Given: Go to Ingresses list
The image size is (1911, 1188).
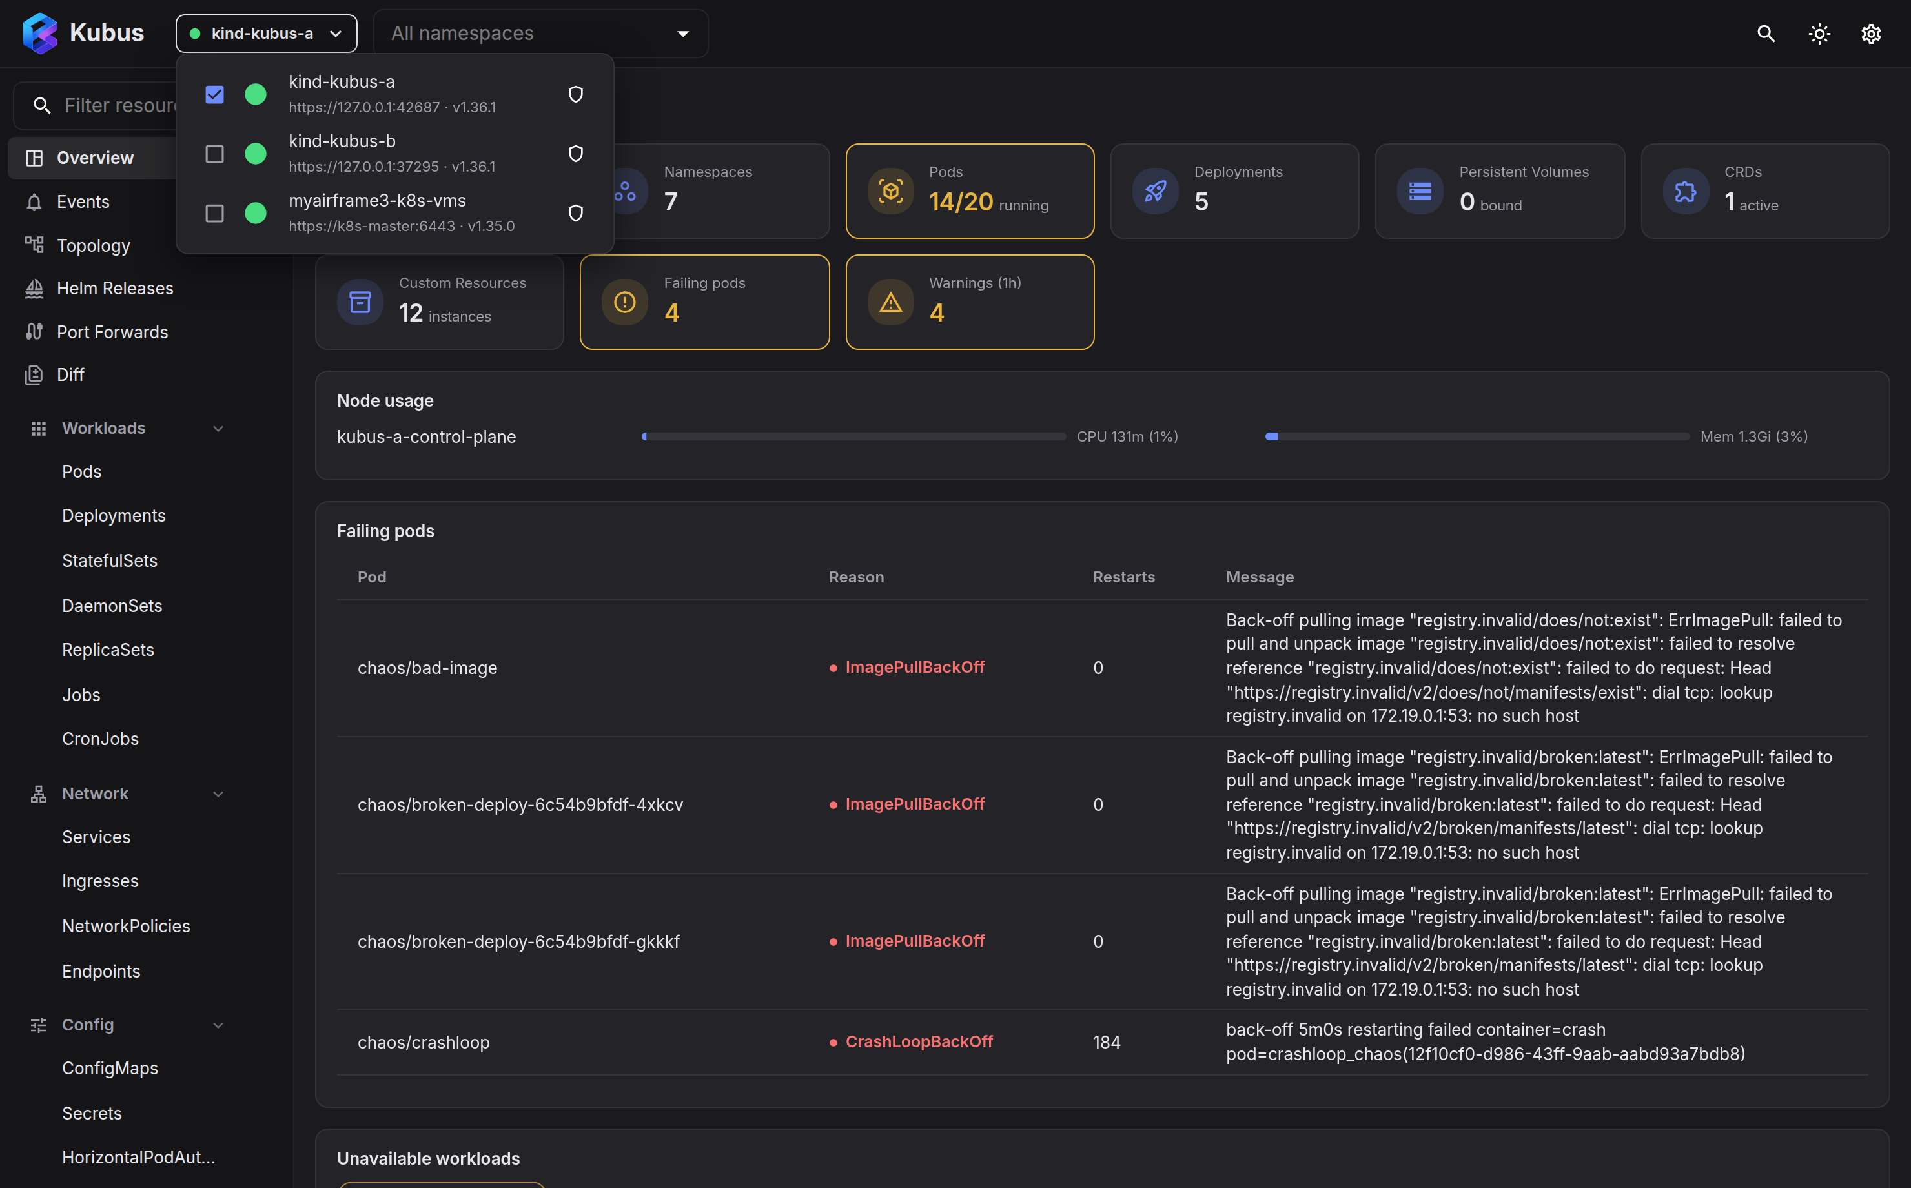Looking at the screenshot, I should pos(100,881).
